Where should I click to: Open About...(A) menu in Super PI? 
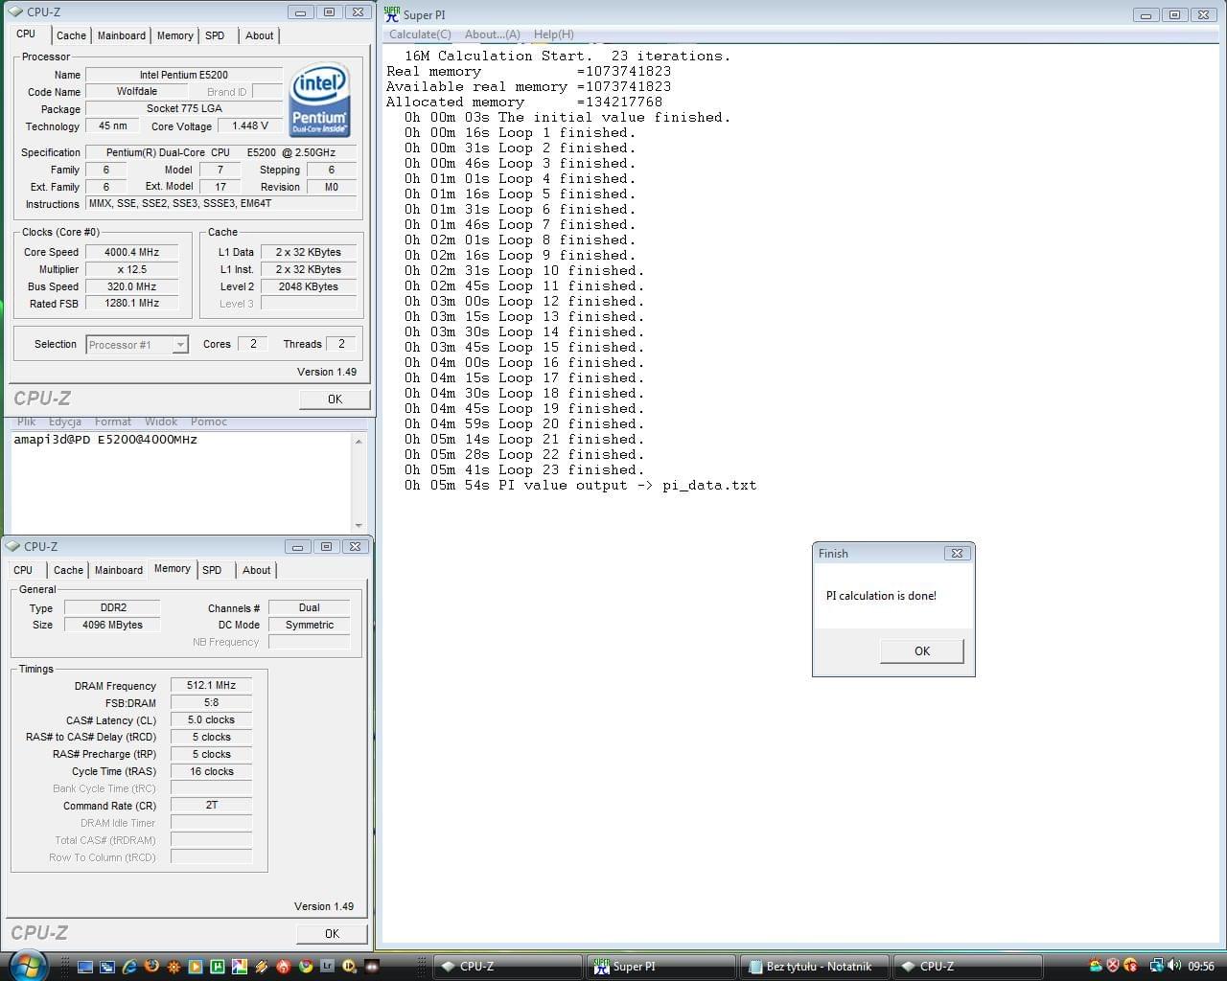(492, 34)
